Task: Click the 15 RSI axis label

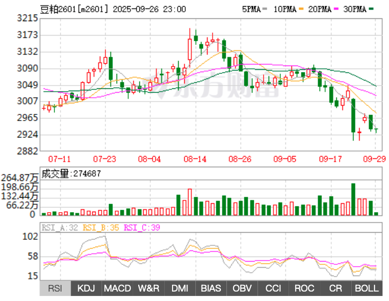Action: point(33,276)
